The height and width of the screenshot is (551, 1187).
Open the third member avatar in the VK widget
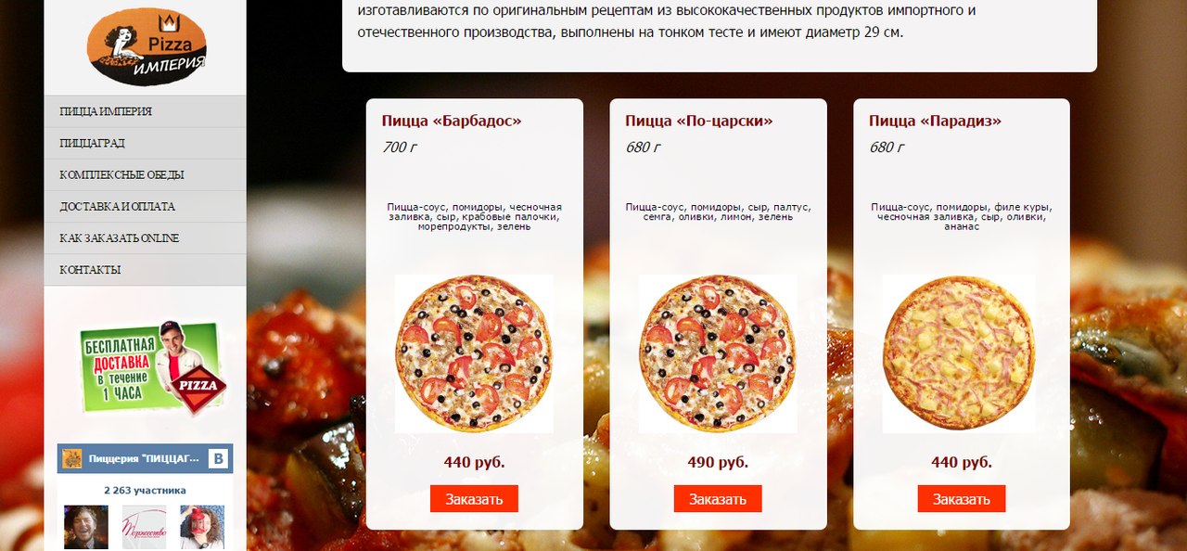coord(202,527)
